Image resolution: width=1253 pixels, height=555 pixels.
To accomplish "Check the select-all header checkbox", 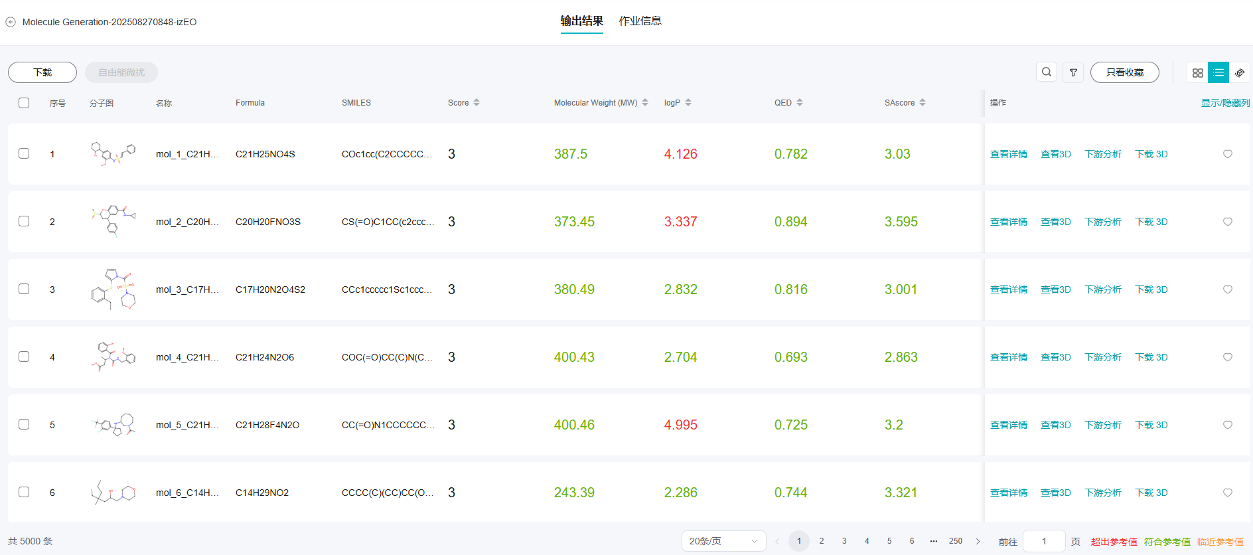I will 24,103.
